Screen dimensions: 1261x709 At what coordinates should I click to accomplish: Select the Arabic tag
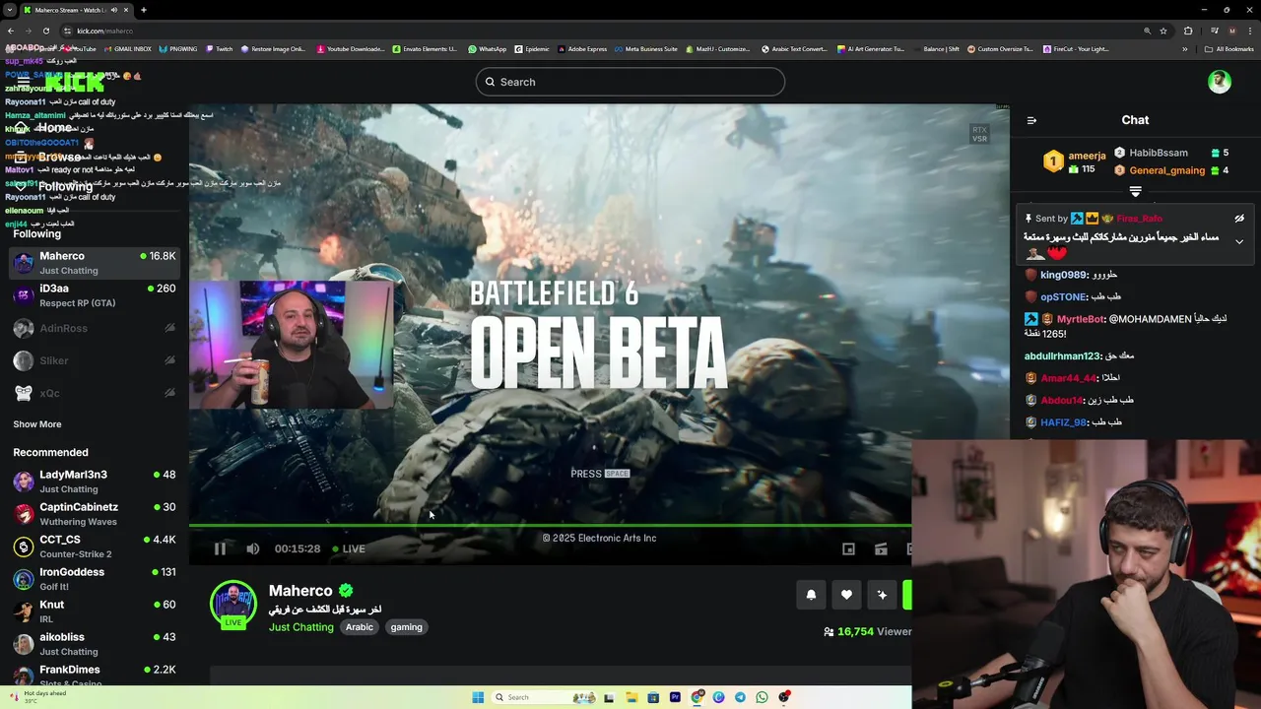point(360,627)
